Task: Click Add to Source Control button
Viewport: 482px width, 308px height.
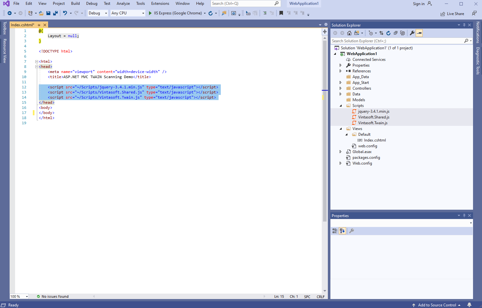Action: [x=436, y=305]
